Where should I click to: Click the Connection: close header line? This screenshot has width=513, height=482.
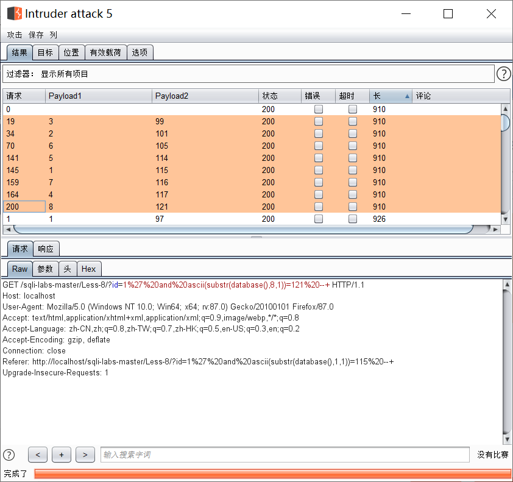[x=34, y=351]
